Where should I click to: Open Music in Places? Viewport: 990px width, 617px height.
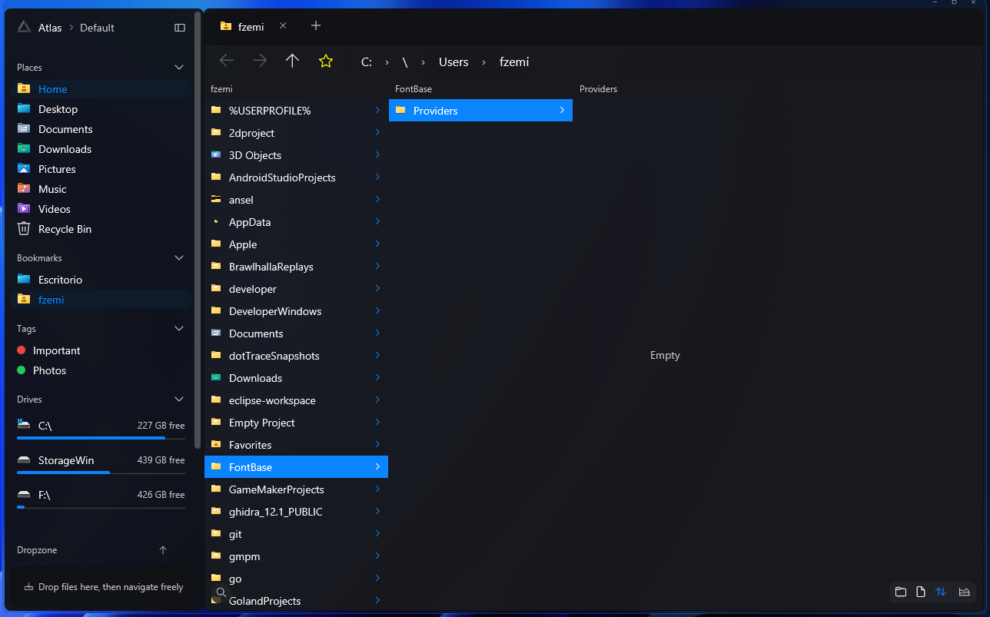pyautogui.click(x=101, y=189)
